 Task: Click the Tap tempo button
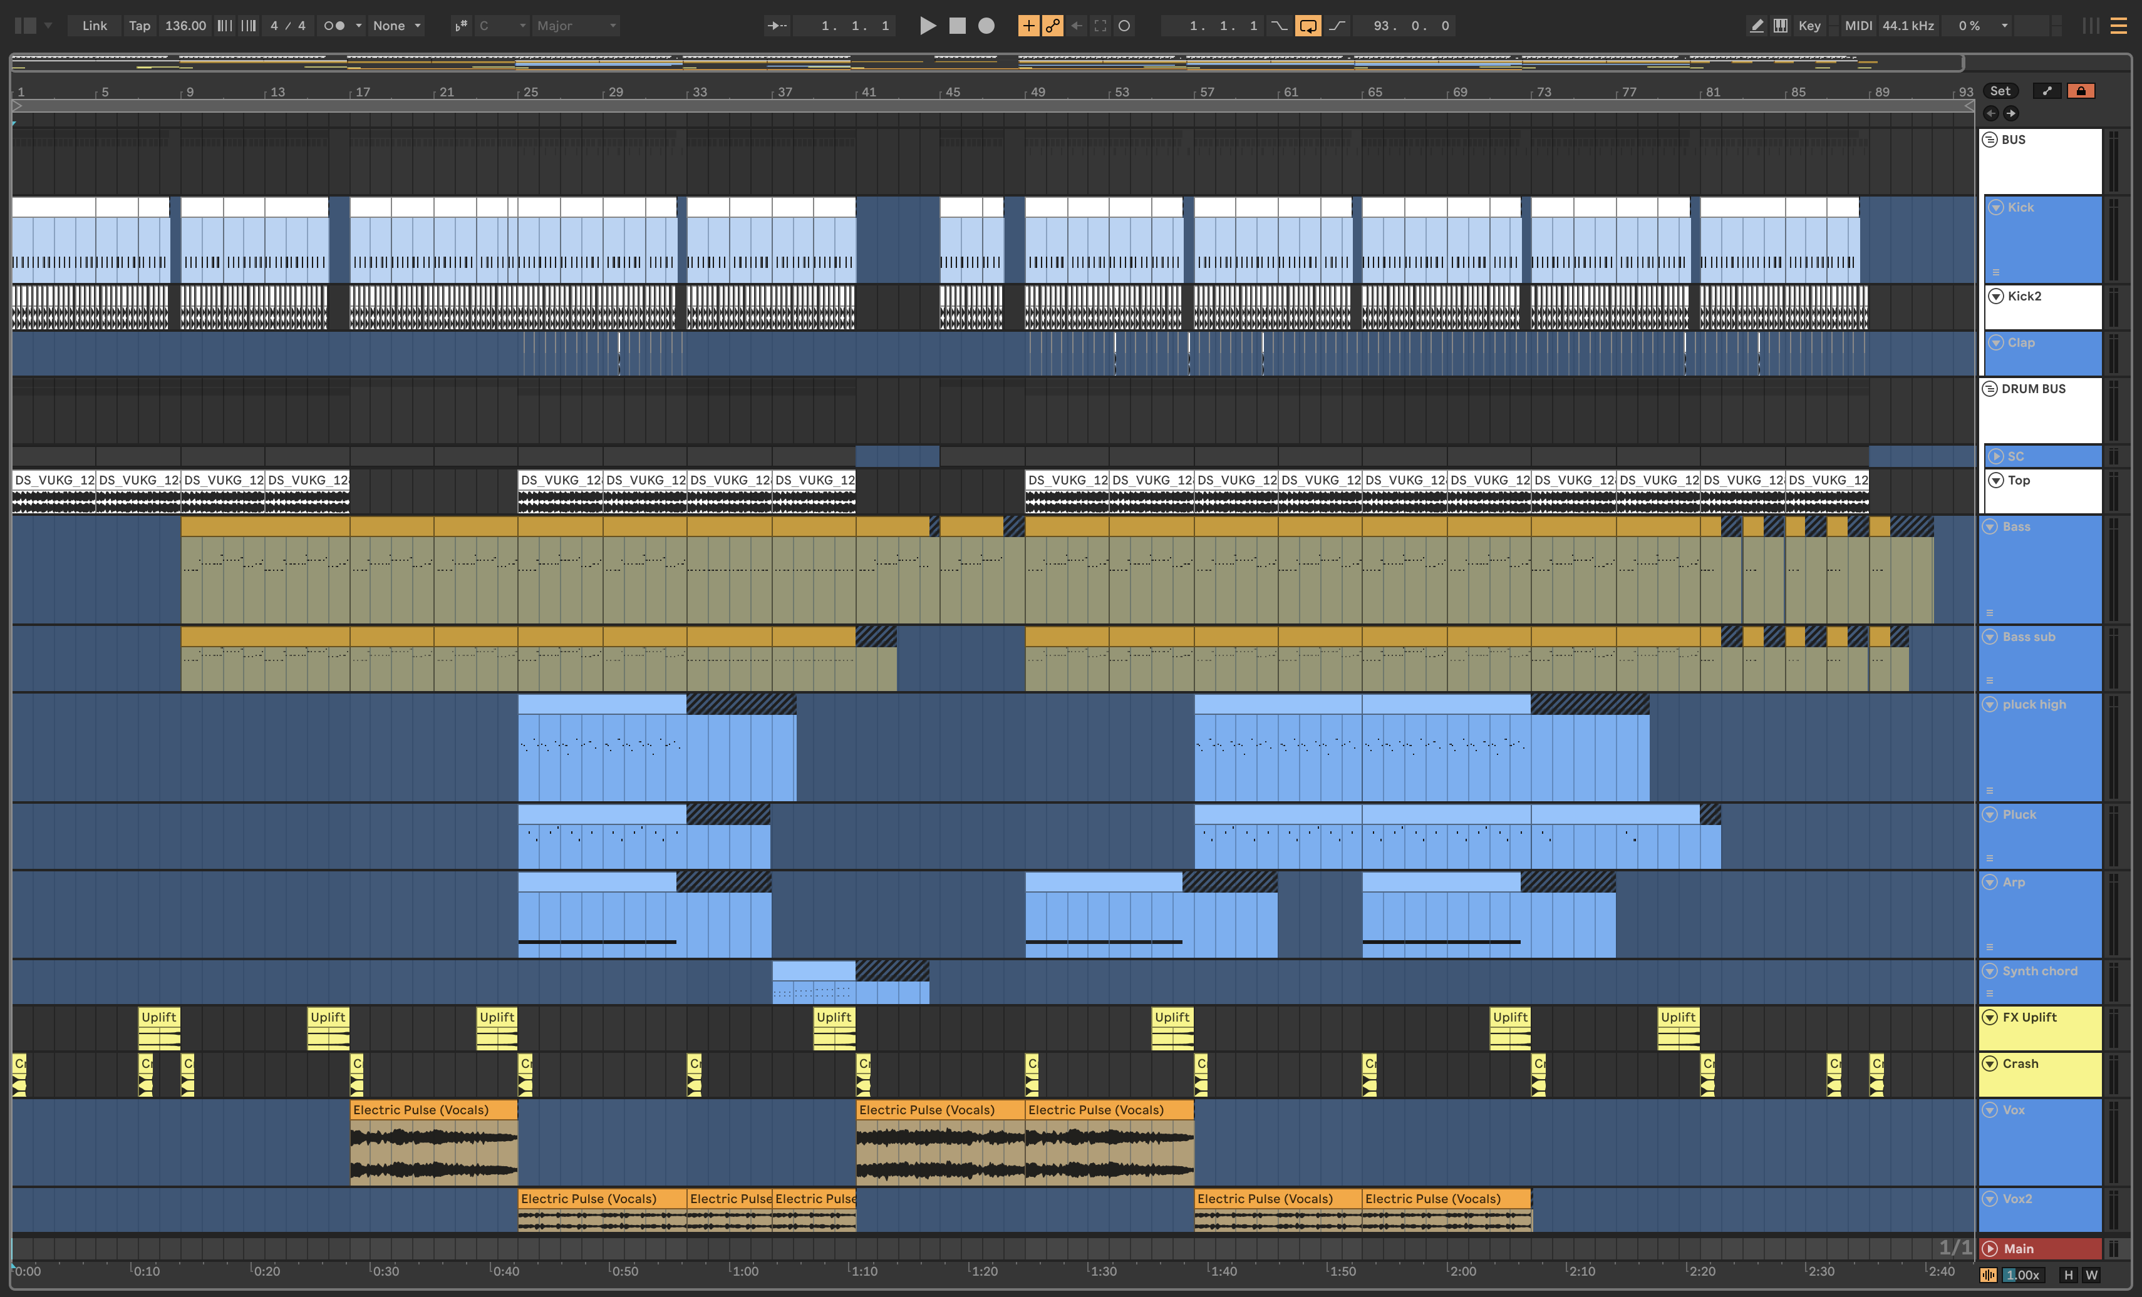(139, 26)
